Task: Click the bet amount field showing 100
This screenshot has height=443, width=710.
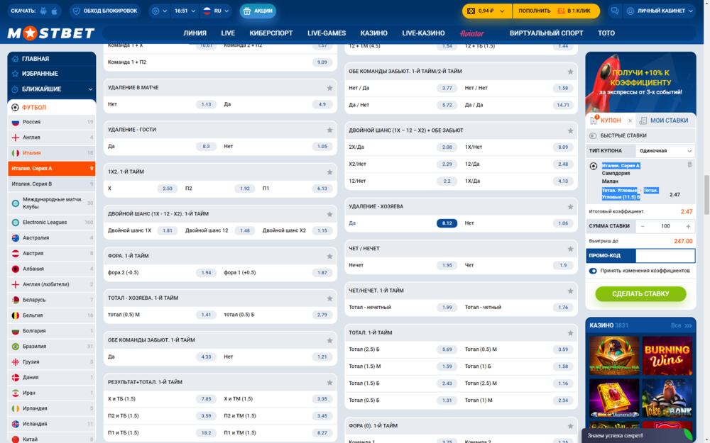Action: coord(665,227)
